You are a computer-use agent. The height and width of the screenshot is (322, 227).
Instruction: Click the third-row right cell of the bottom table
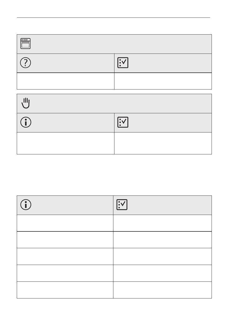pyautogui.click(x=162, y=256)
